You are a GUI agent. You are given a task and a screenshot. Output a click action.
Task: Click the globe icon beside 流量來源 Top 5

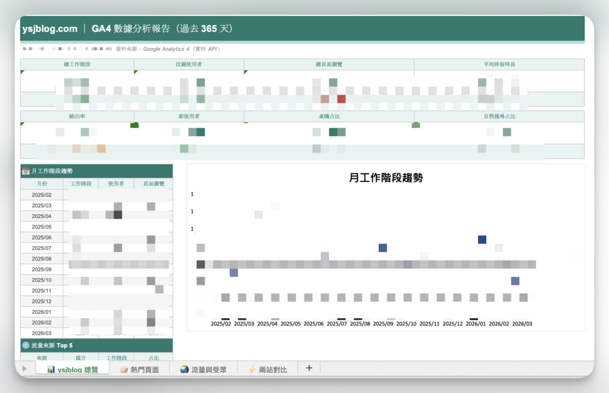point(26,345)
